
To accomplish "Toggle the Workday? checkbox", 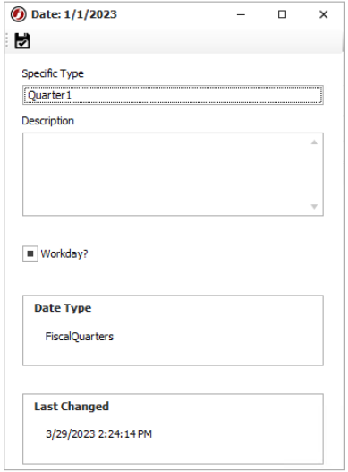I will tap(30, 253).
